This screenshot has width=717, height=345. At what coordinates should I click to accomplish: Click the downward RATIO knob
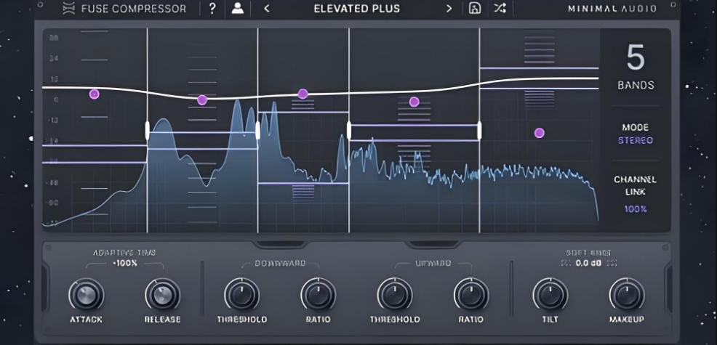pyautogui.click(x=319, y=295)
